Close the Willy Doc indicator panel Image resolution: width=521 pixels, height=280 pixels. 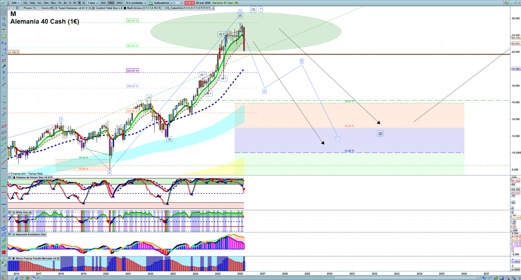10,212
